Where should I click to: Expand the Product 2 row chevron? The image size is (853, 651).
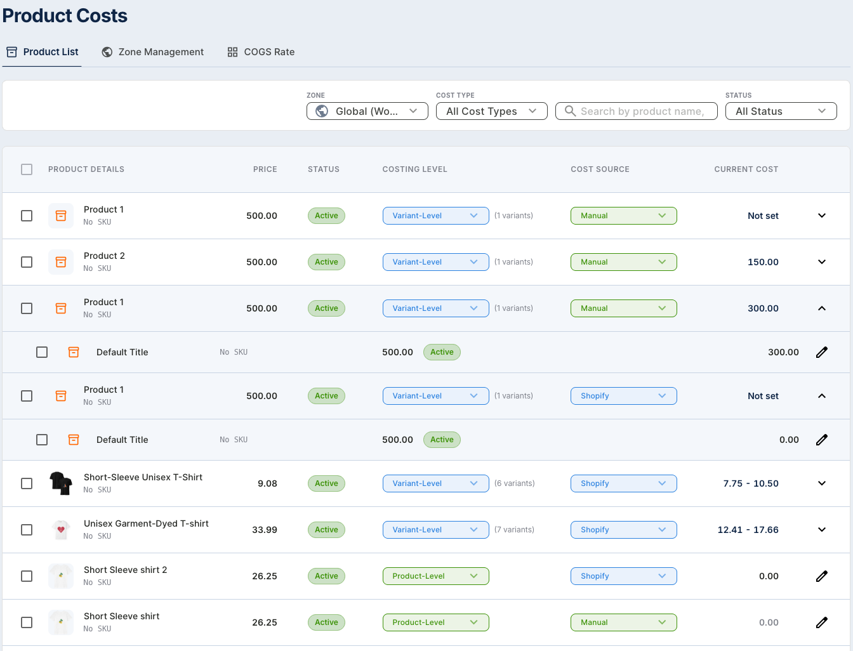[822, 262]
